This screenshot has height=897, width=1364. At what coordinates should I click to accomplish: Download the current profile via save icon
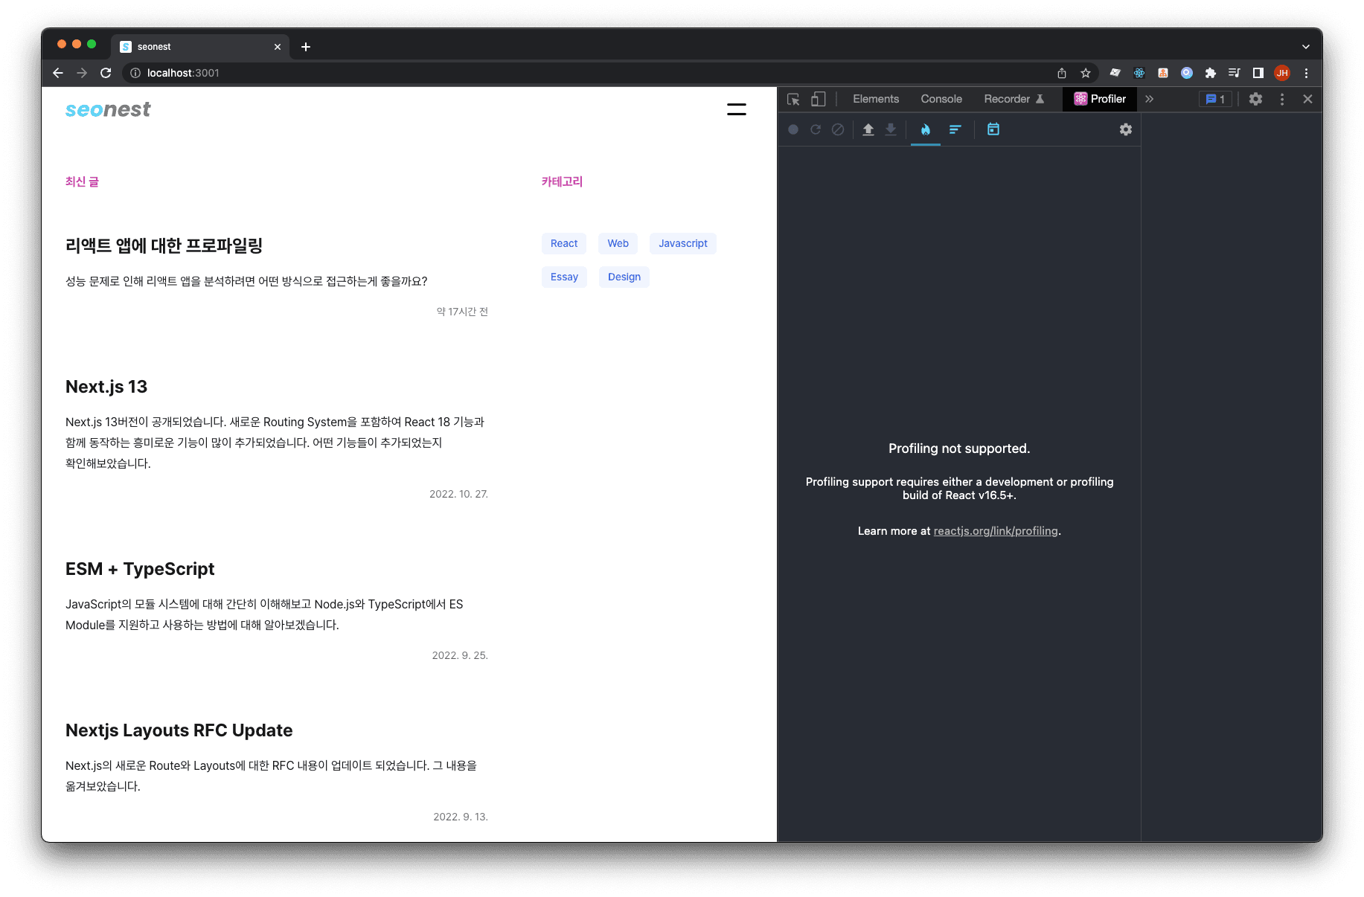[x=891, y=129]
